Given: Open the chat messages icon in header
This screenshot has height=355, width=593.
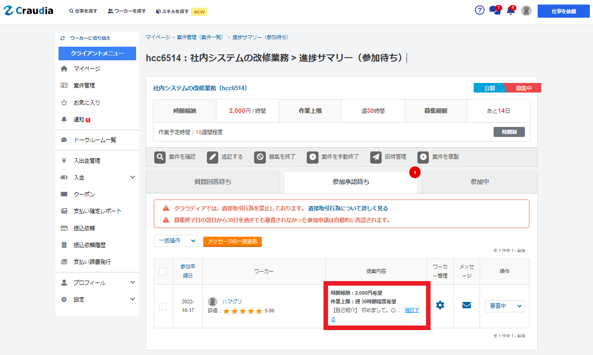Looking at the screenshot, I should [495, 11].
